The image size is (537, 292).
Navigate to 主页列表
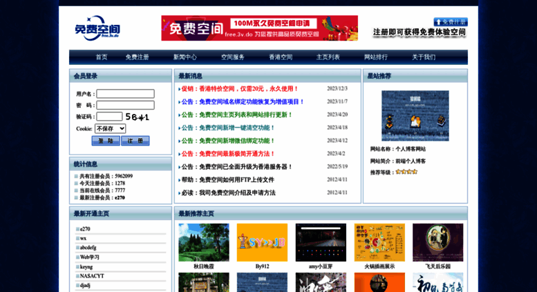click(x=328, y=57)
